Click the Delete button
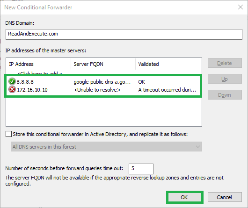Viewport: 248px width, 208px height. pos(225,63)
